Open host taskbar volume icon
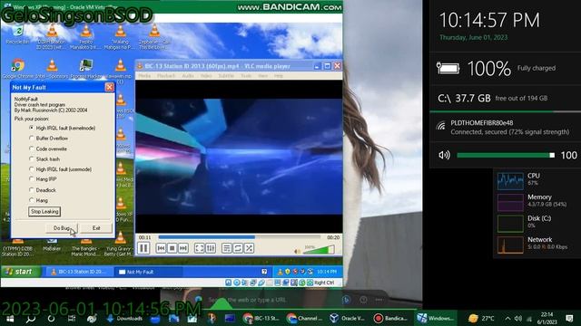 pyautogui.click(x=518, y=319)
